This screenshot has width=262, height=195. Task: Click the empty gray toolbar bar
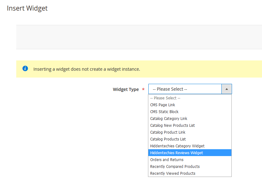(x=139, y=37)
